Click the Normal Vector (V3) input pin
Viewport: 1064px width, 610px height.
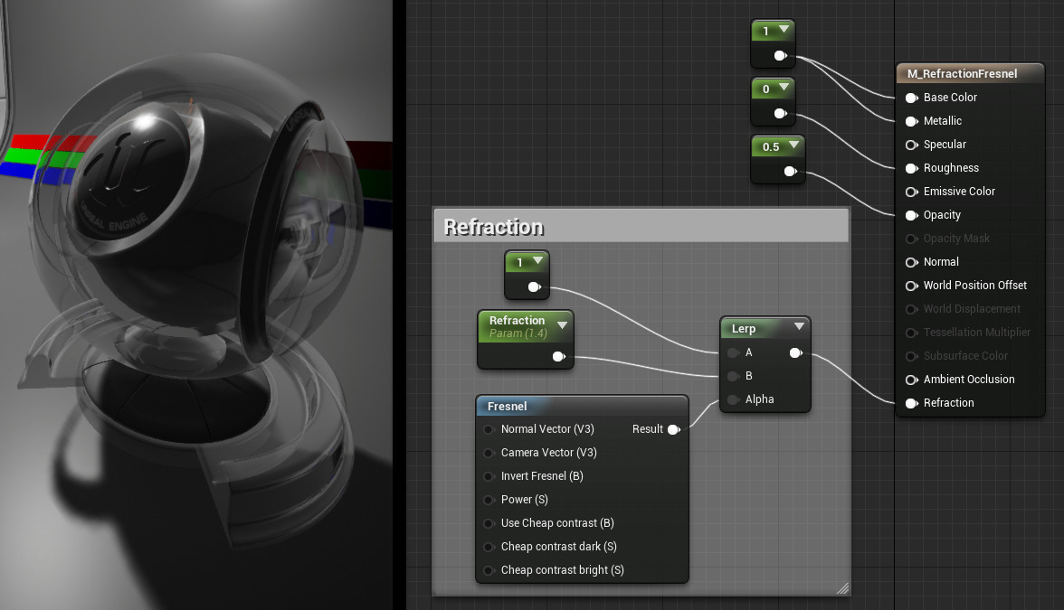pos(489,429)
